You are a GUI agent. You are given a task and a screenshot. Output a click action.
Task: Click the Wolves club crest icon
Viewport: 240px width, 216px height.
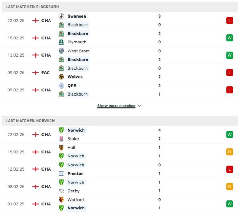61,77
